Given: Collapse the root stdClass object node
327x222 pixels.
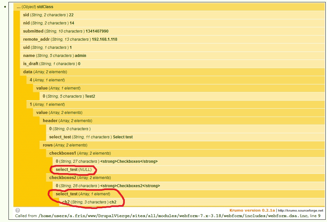Looking at the screenshot, I should pos(169,7).
